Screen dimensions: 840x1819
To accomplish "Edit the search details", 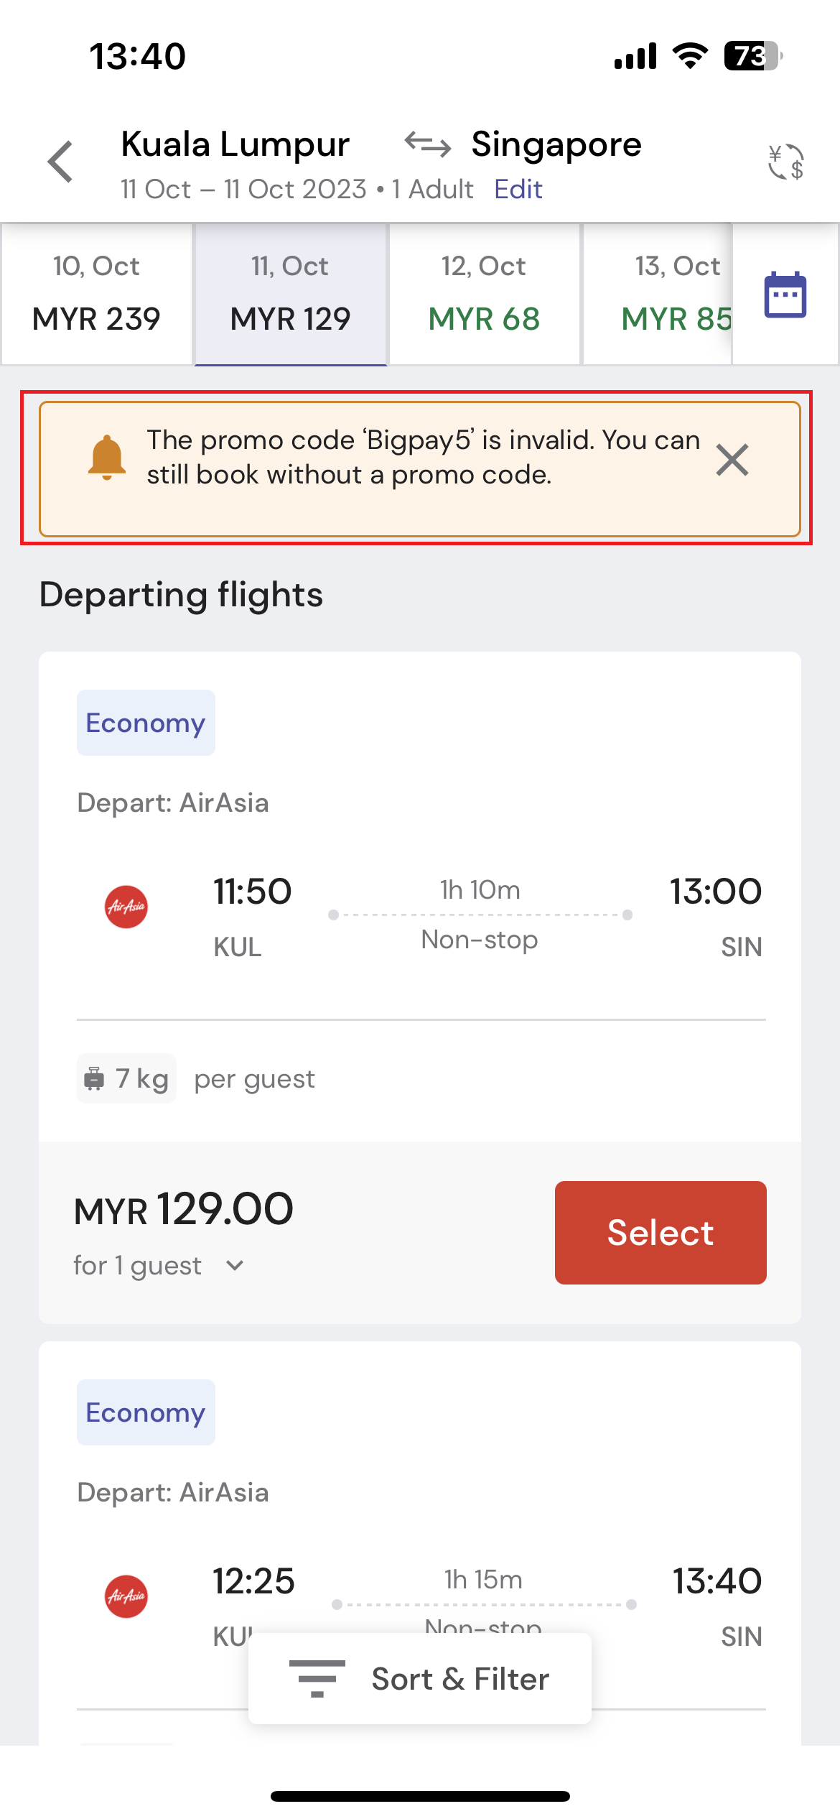I will click(x=518, y=189).
